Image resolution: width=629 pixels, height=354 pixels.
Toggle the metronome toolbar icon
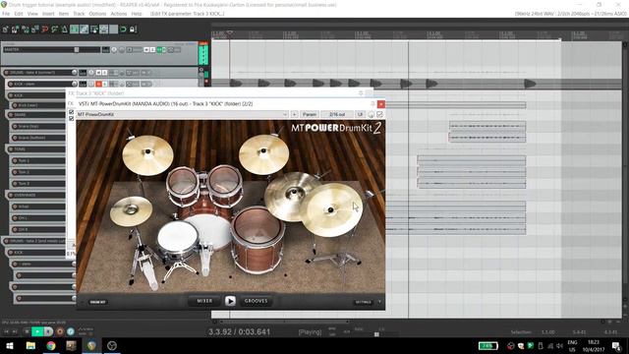point(64,29)
